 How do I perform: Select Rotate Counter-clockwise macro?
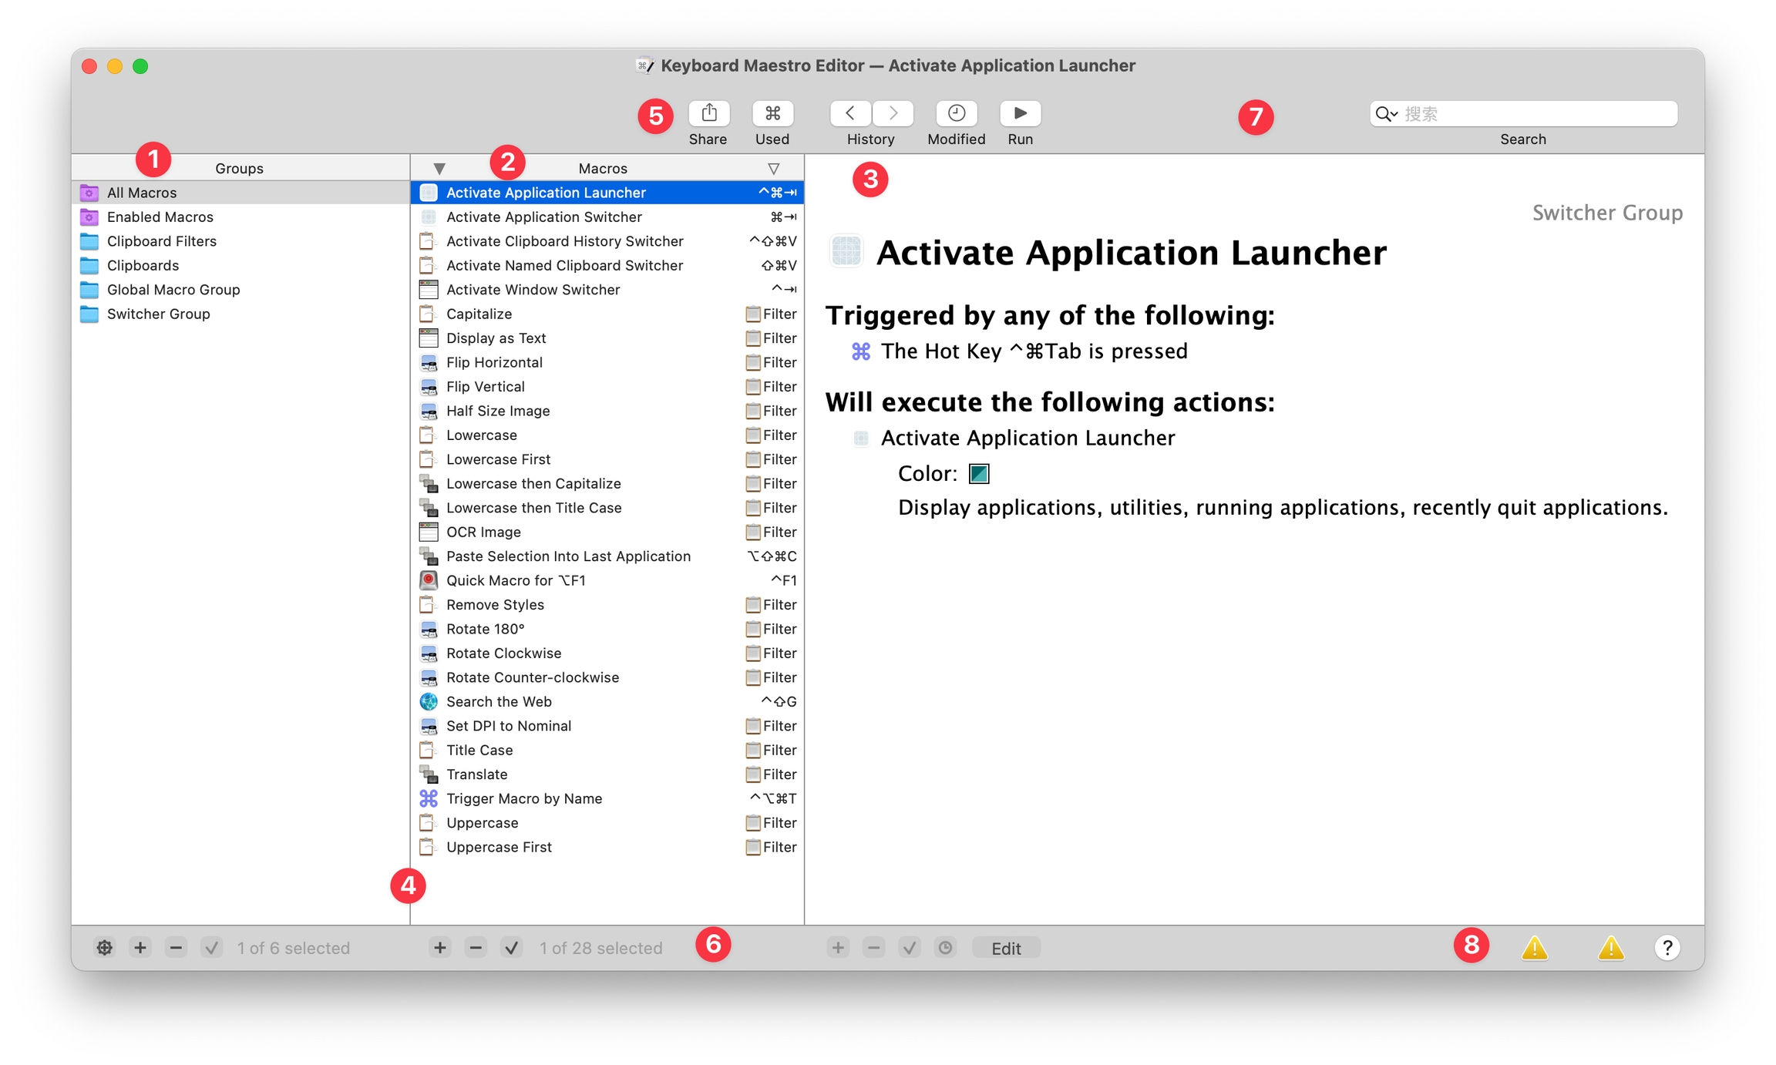tap(607, 677)
